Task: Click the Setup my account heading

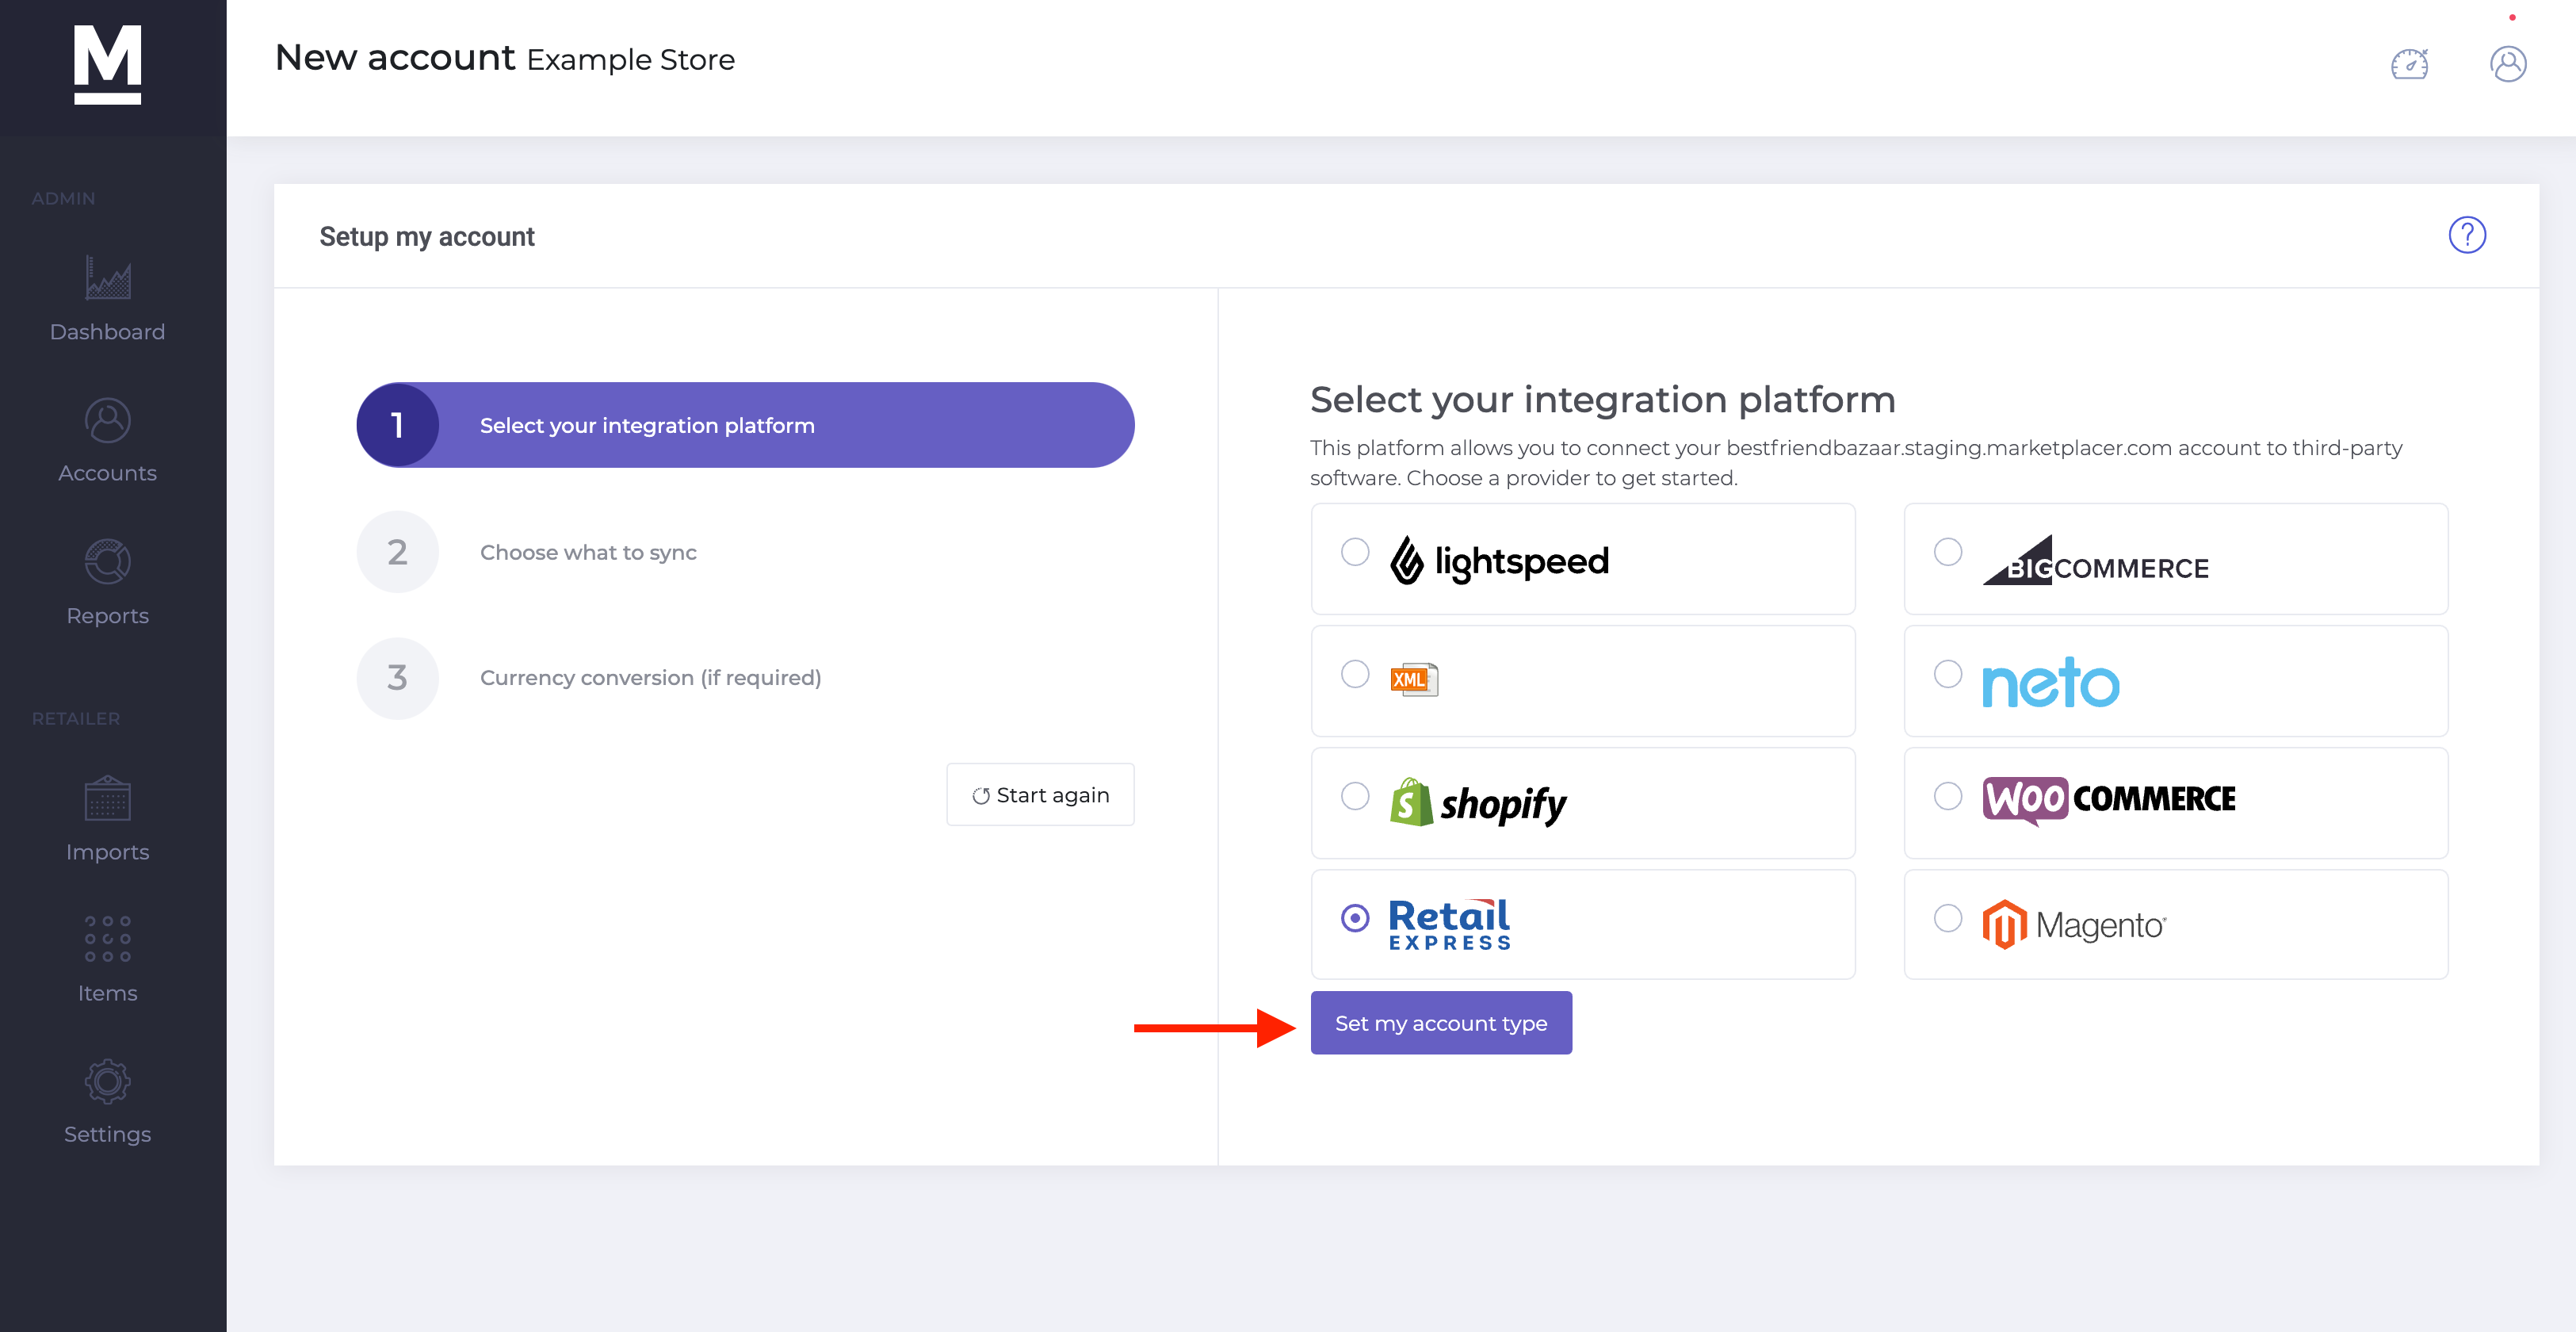Action: click(427, 237)
